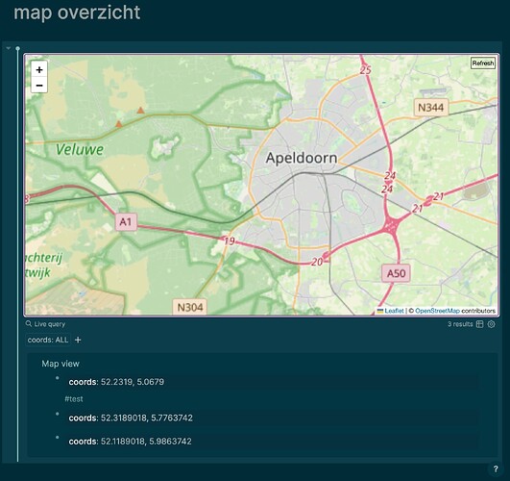The height and width of the screenshot is (481, 510).
Task: Click the upper orange triangle map marker
Action: coord(140,110)
